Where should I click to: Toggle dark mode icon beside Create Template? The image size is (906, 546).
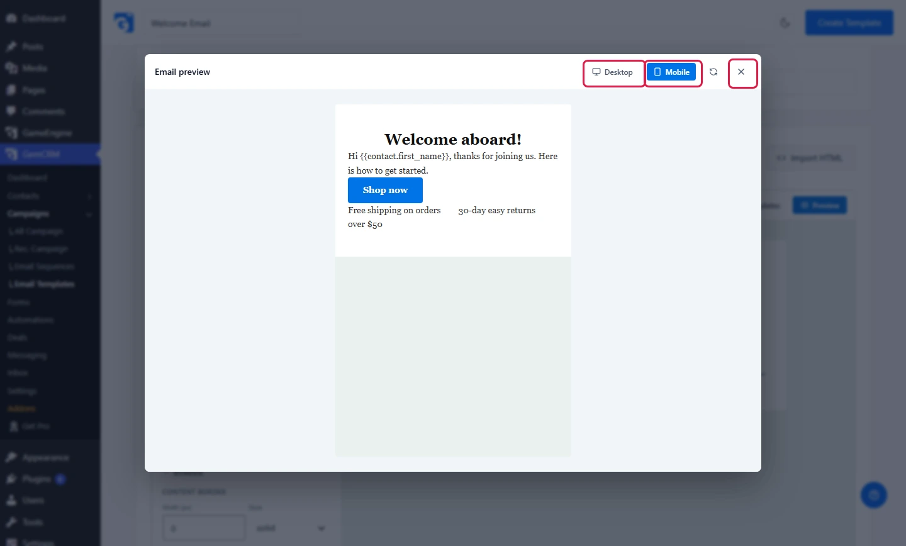[x=785, y=23]
